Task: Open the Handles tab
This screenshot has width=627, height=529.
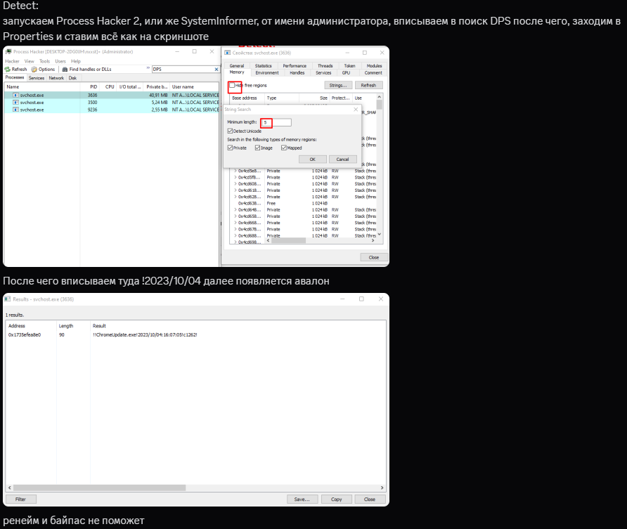Action: coord(297,73)
